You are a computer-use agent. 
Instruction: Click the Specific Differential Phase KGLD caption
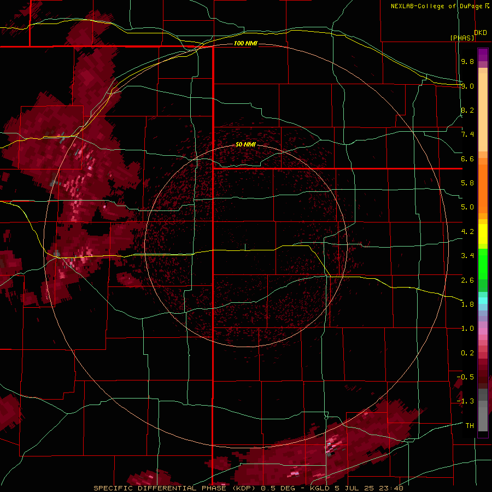248,488
